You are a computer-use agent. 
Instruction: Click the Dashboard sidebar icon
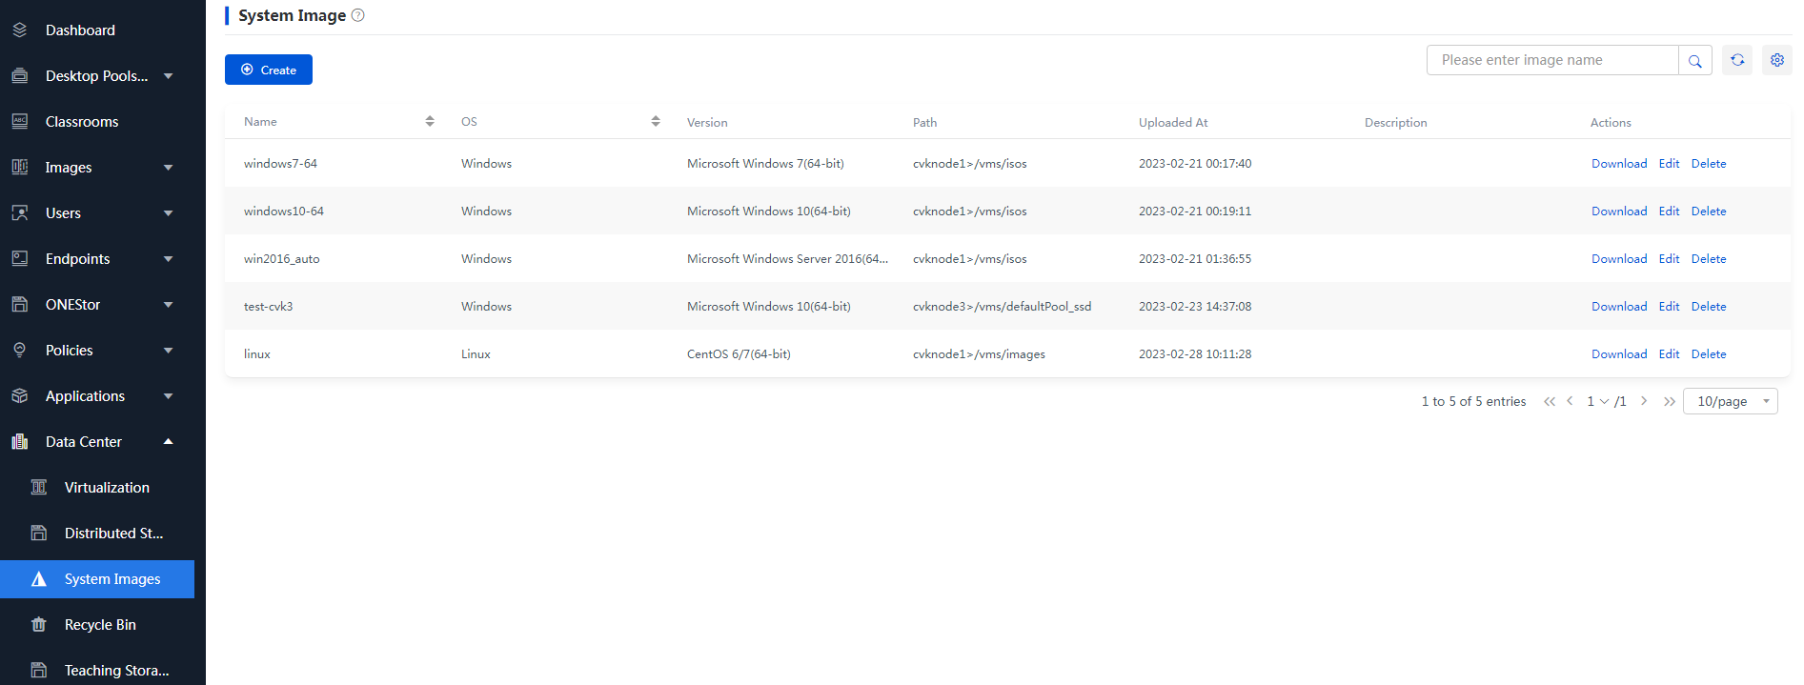tap(19, 30)
